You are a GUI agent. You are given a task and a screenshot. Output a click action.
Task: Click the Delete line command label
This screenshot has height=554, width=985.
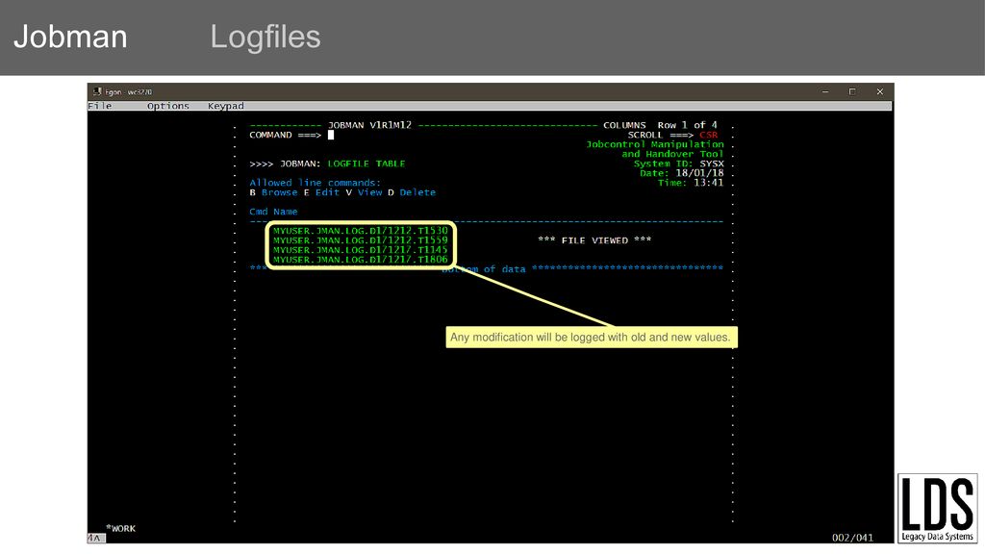(417, 192)
